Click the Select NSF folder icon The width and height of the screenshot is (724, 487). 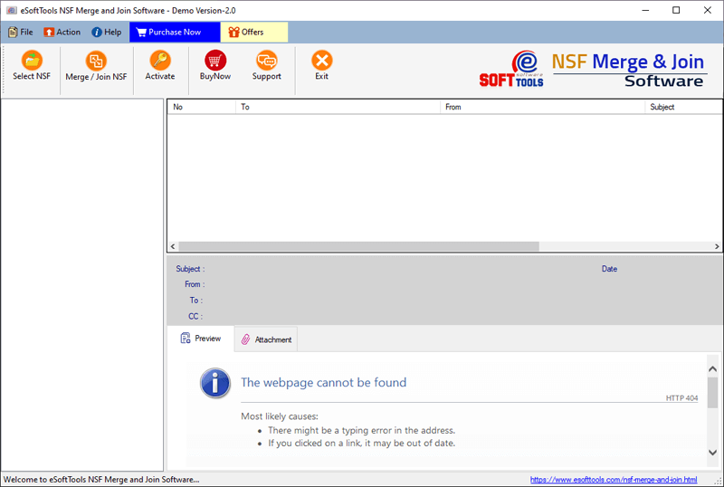tap(32, 60)
